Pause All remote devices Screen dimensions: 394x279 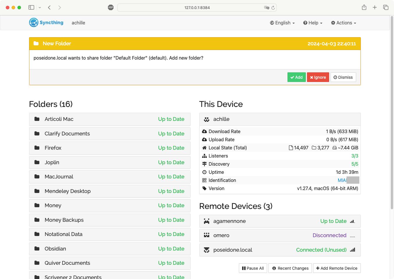coord(253,268)
